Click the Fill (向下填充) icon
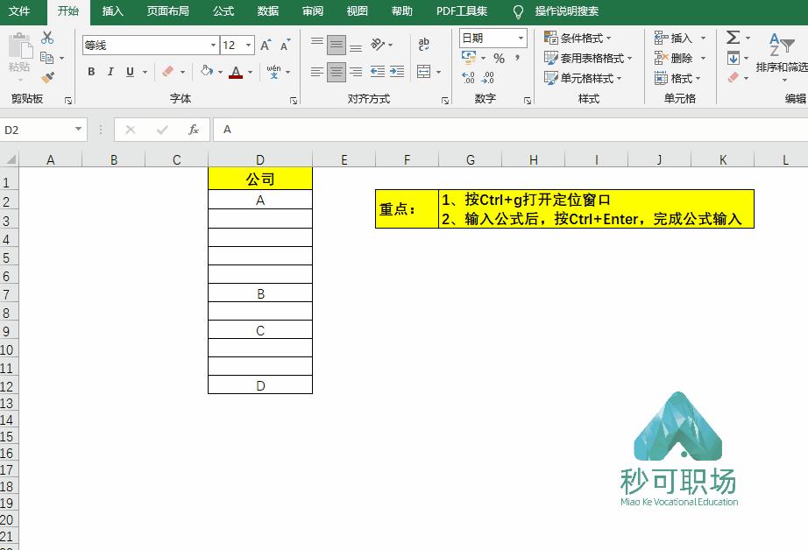This screenshot has height=550, width=808. point(734,58)
